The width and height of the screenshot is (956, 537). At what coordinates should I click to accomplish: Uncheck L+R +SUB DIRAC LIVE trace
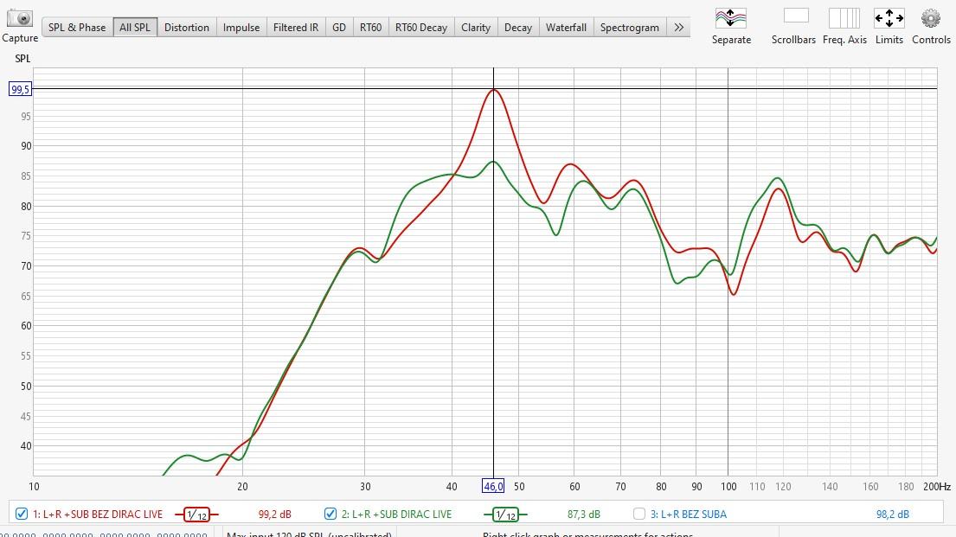tap(330, 514)
